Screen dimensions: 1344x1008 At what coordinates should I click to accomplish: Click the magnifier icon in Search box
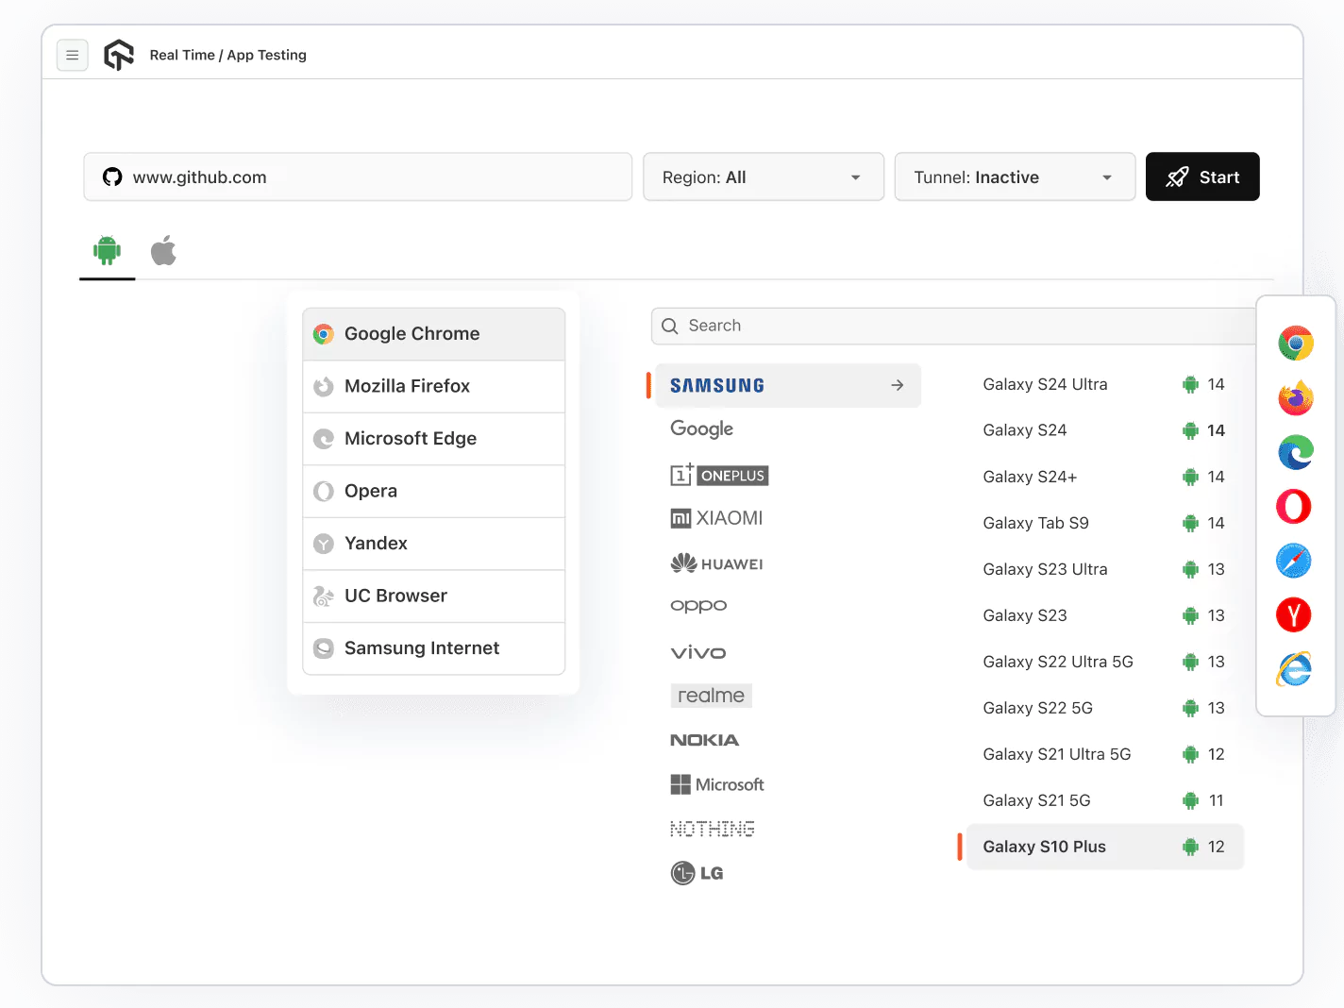coord(670,326)
